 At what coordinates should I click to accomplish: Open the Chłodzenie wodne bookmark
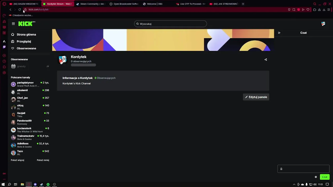pyautogui.click(x=21, y=15)
